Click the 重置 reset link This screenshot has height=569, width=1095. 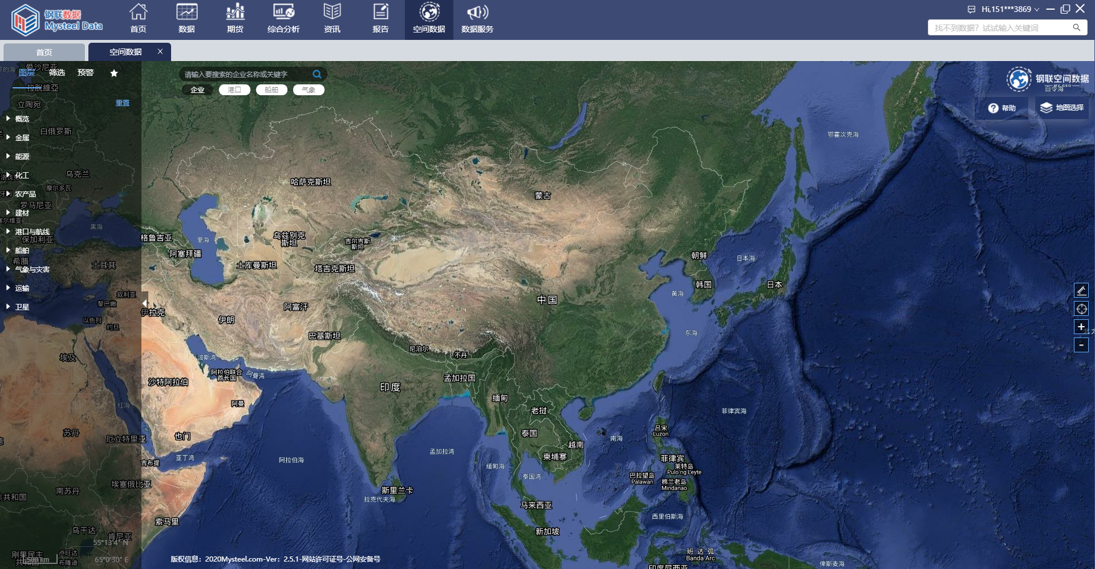pos(123,103)
